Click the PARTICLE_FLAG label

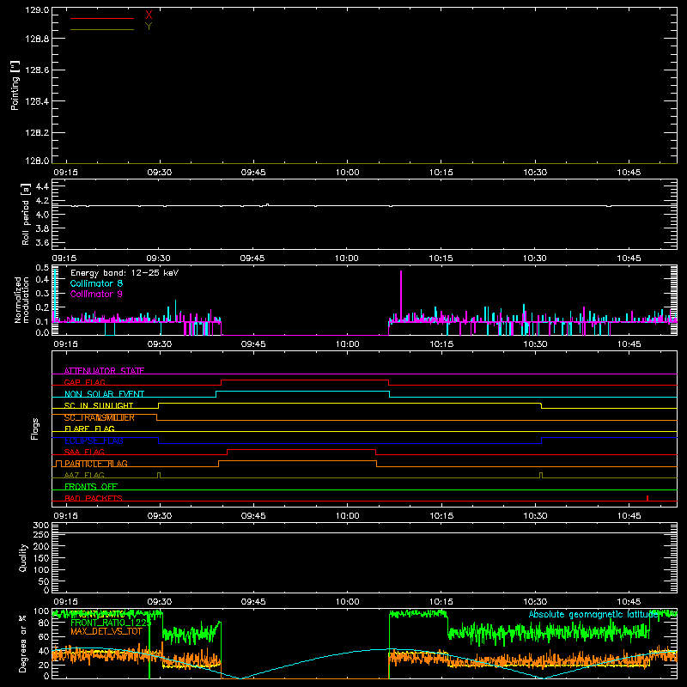click(x=96, y=464)
